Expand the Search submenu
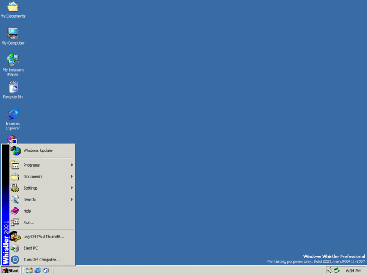The image size is (367, 275). [42, 199]
